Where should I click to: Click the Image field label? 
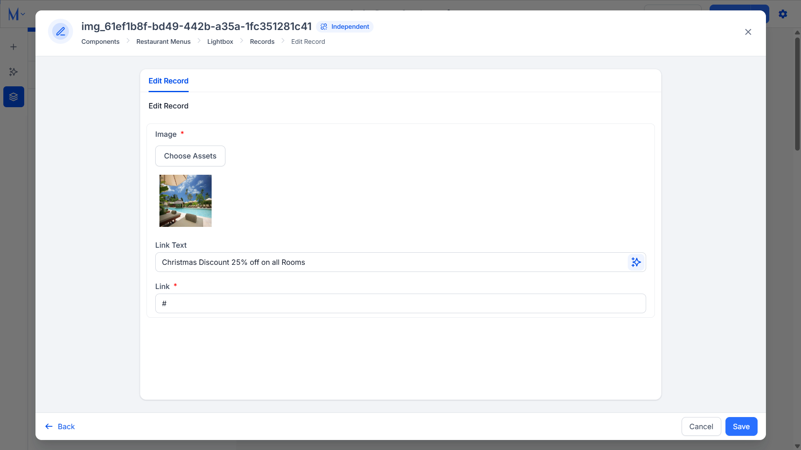(x=166, y=134)
